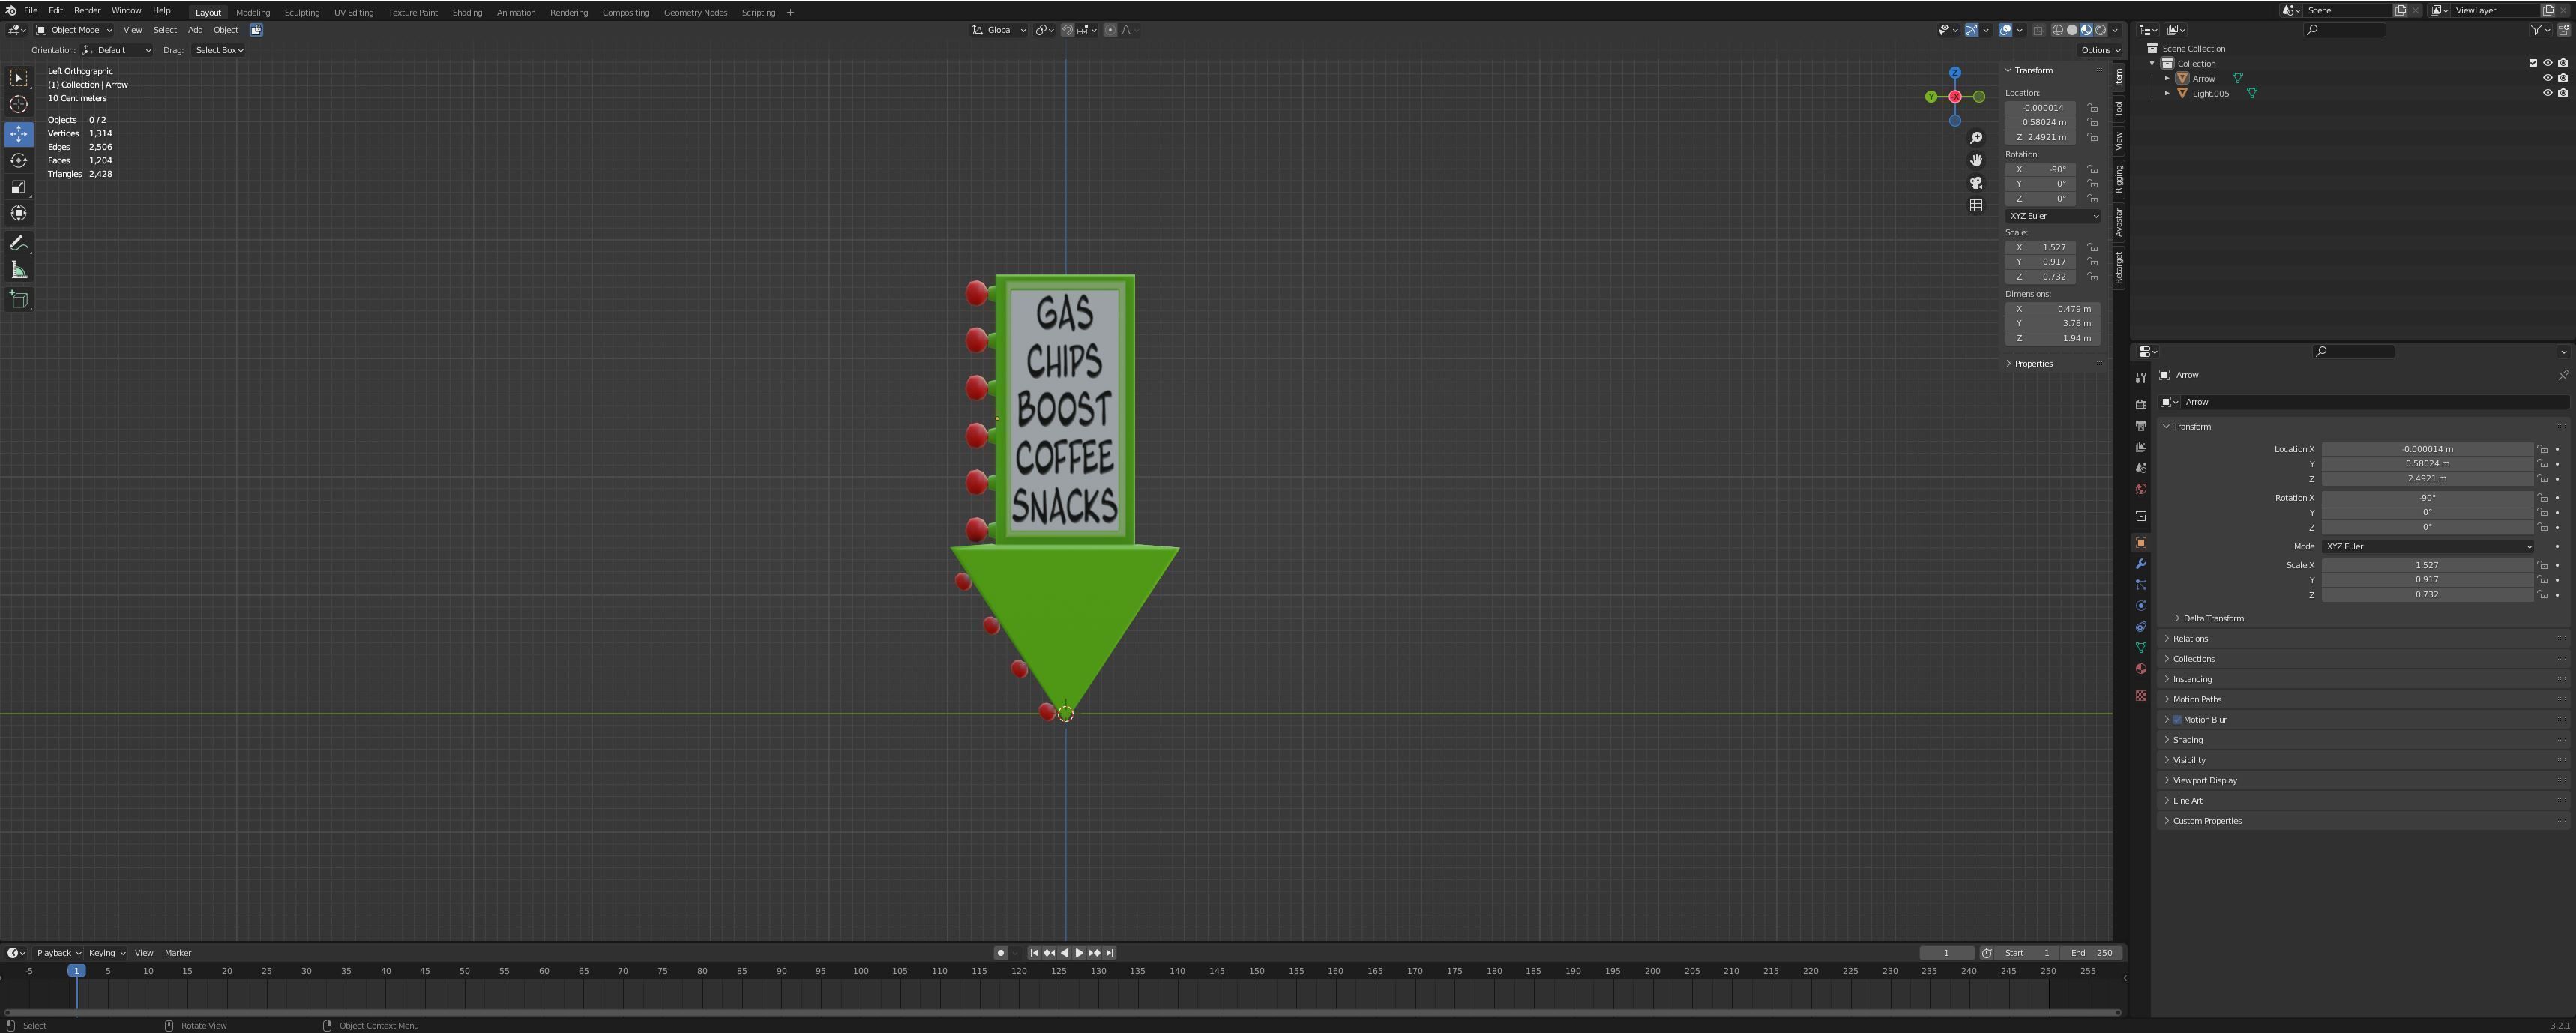
Task: Pick the Measure tool
Action: tap(19, 271)
